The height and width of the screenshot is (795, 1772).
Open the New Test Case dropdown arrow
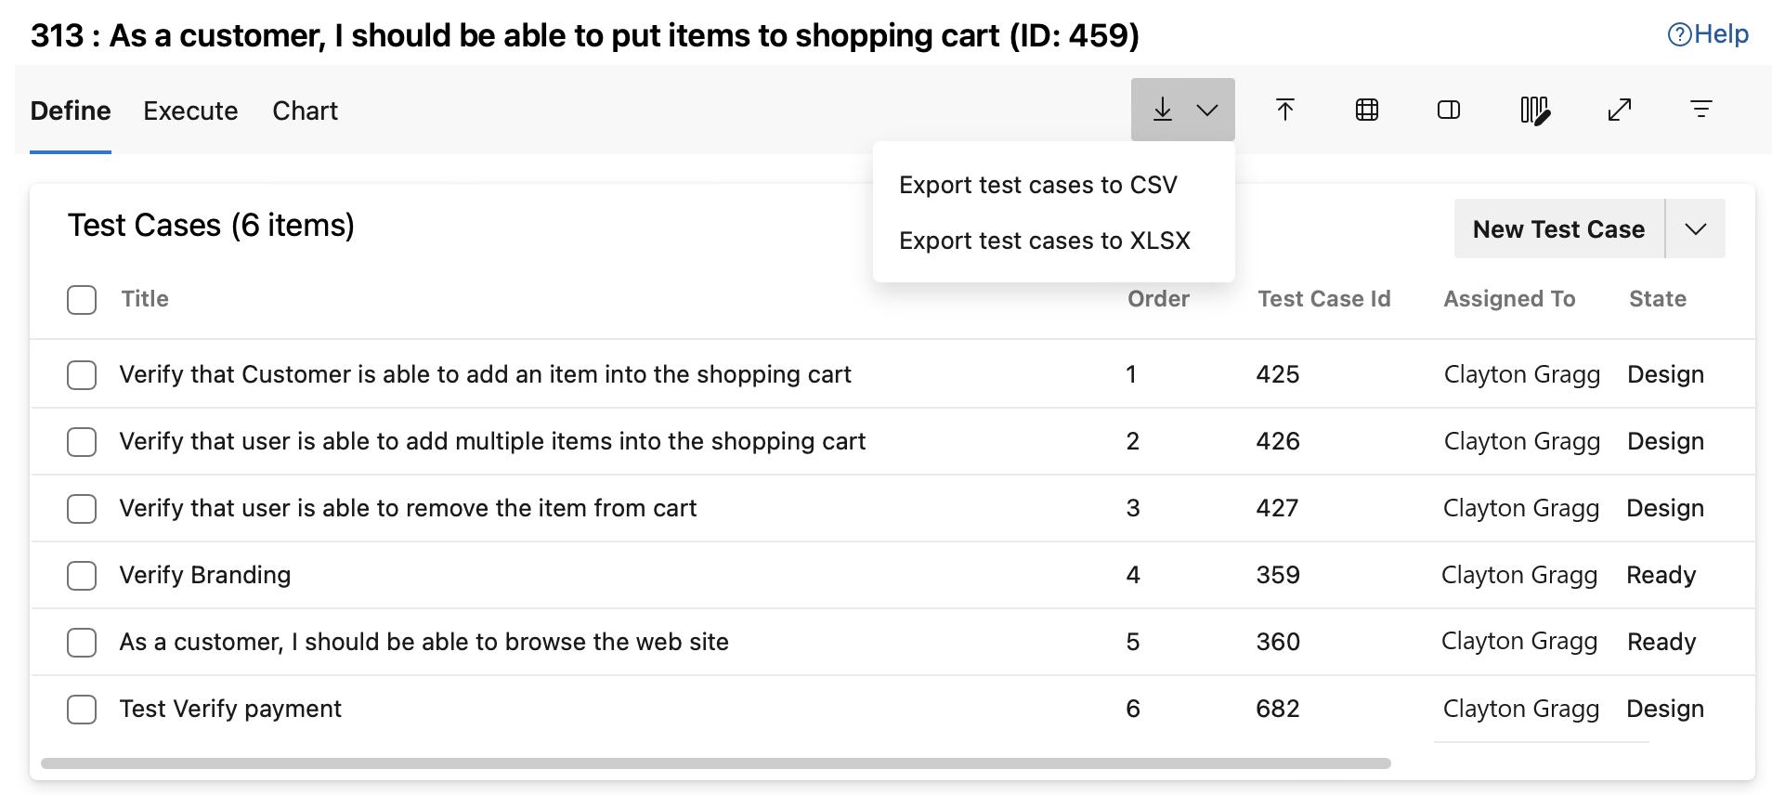(1696, 228)
